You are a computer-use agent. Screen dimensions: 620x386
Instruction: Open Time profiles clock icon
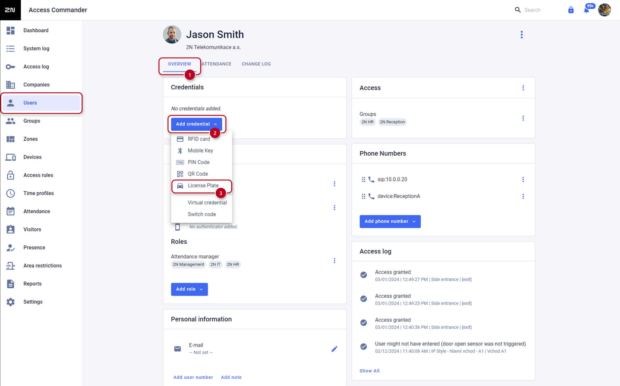(10, 193)
